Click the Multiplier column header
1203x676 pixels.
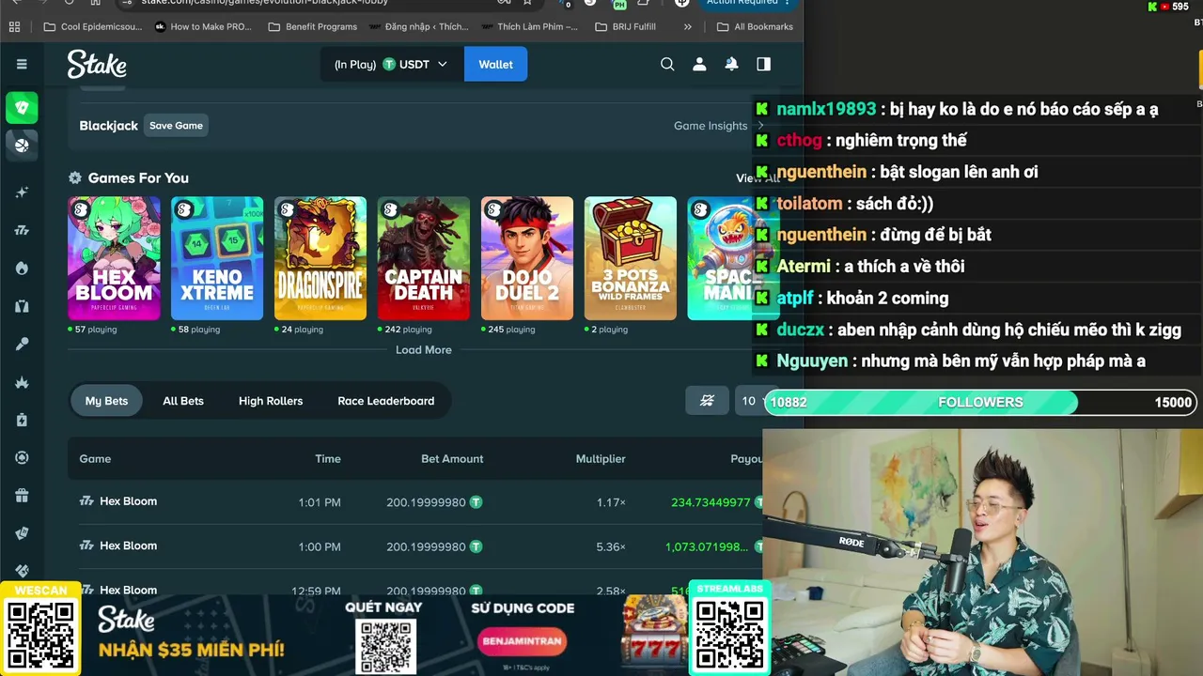601,459
